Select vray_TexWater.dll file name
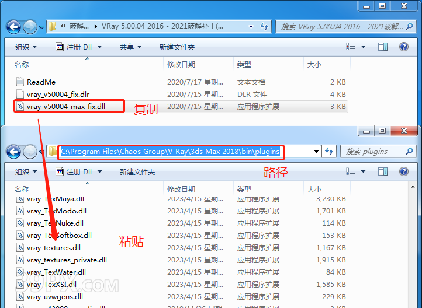The width and height of the screenshot is (422, 308). (x=56, y=272)
